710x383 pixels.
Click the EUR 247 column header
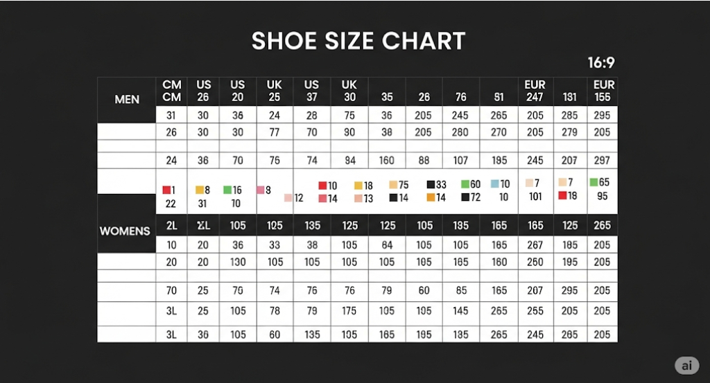[x=535, y=91]
